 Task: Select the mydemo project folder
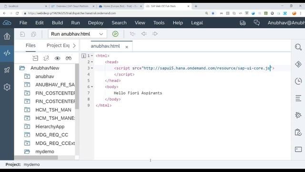pyautogui.click(x=45, y=151)
